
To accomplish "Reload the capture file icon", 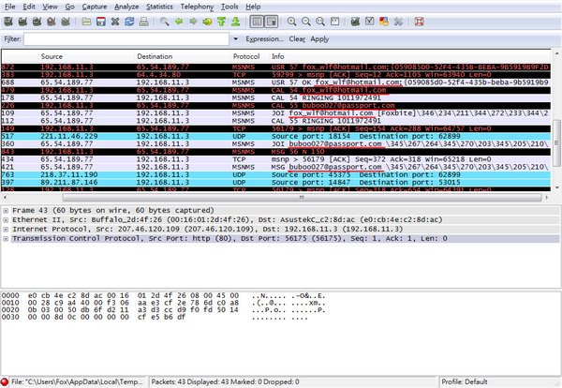I will (x=129, y=22).
